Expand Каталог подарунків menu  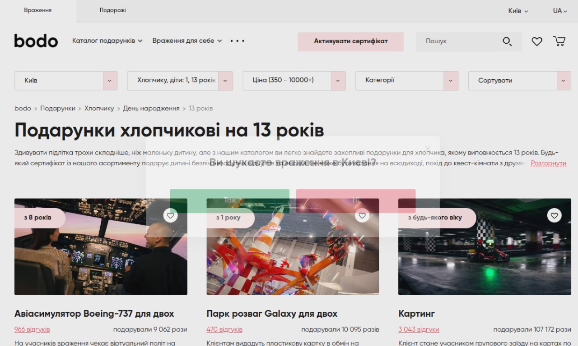pos(107,41)
